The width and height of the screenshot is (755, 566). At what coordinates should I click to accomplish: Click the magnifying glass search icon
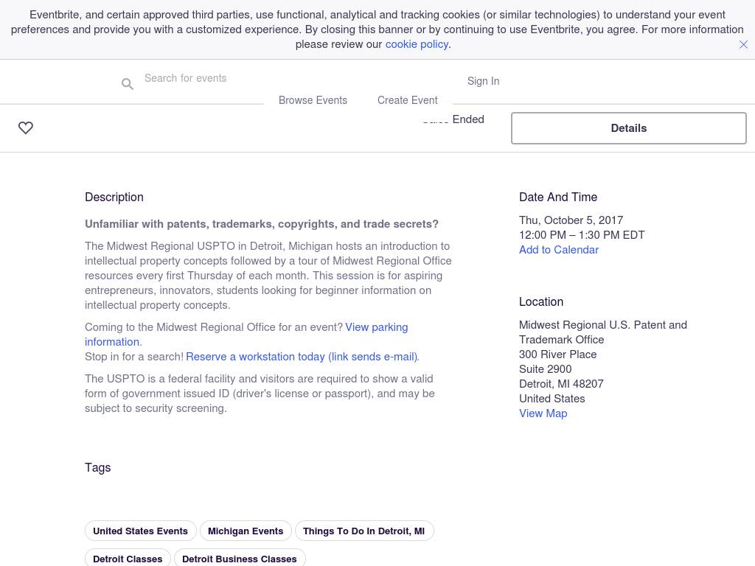pyautogui.click(x=128, y=85)
